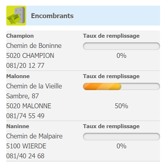Select the 5100 WIERDE postal line

[x=26, y=146]
